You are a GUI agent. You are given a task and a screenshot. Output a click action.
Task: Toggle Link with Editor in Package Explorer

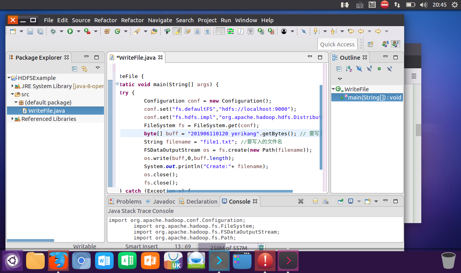pos(84,69)
